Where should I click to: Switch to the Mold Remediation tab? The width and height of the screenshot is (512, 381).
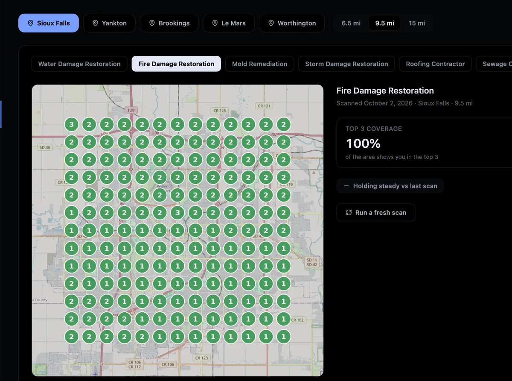point(259,64)
